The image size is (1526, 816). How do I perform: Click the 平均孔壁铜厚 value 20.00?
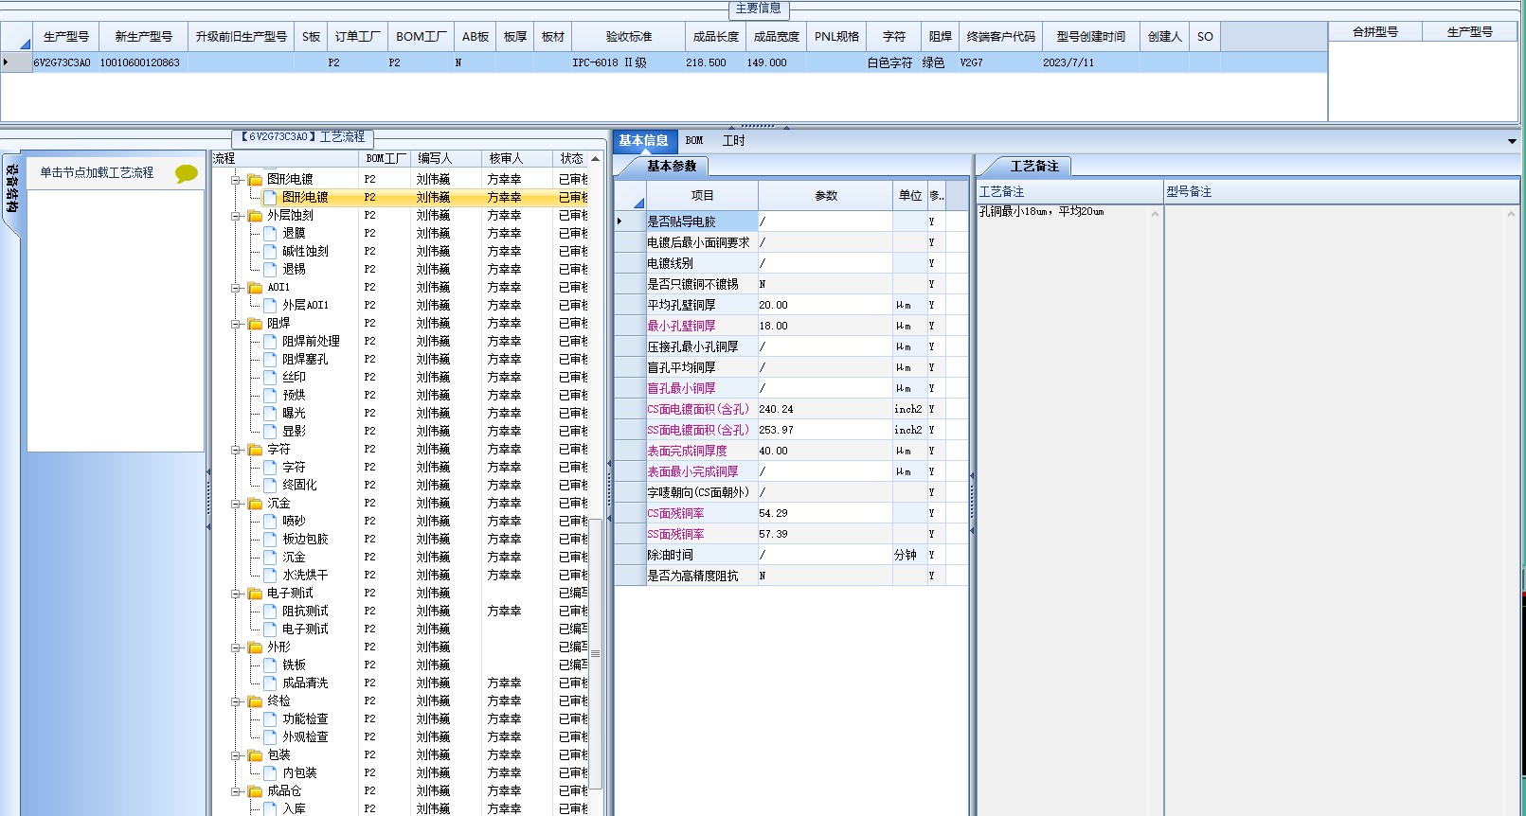tap(824, 305)
